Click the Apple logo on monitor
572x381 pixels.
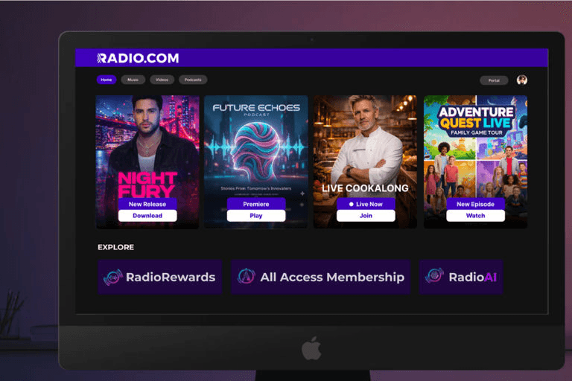coord(311,349)
